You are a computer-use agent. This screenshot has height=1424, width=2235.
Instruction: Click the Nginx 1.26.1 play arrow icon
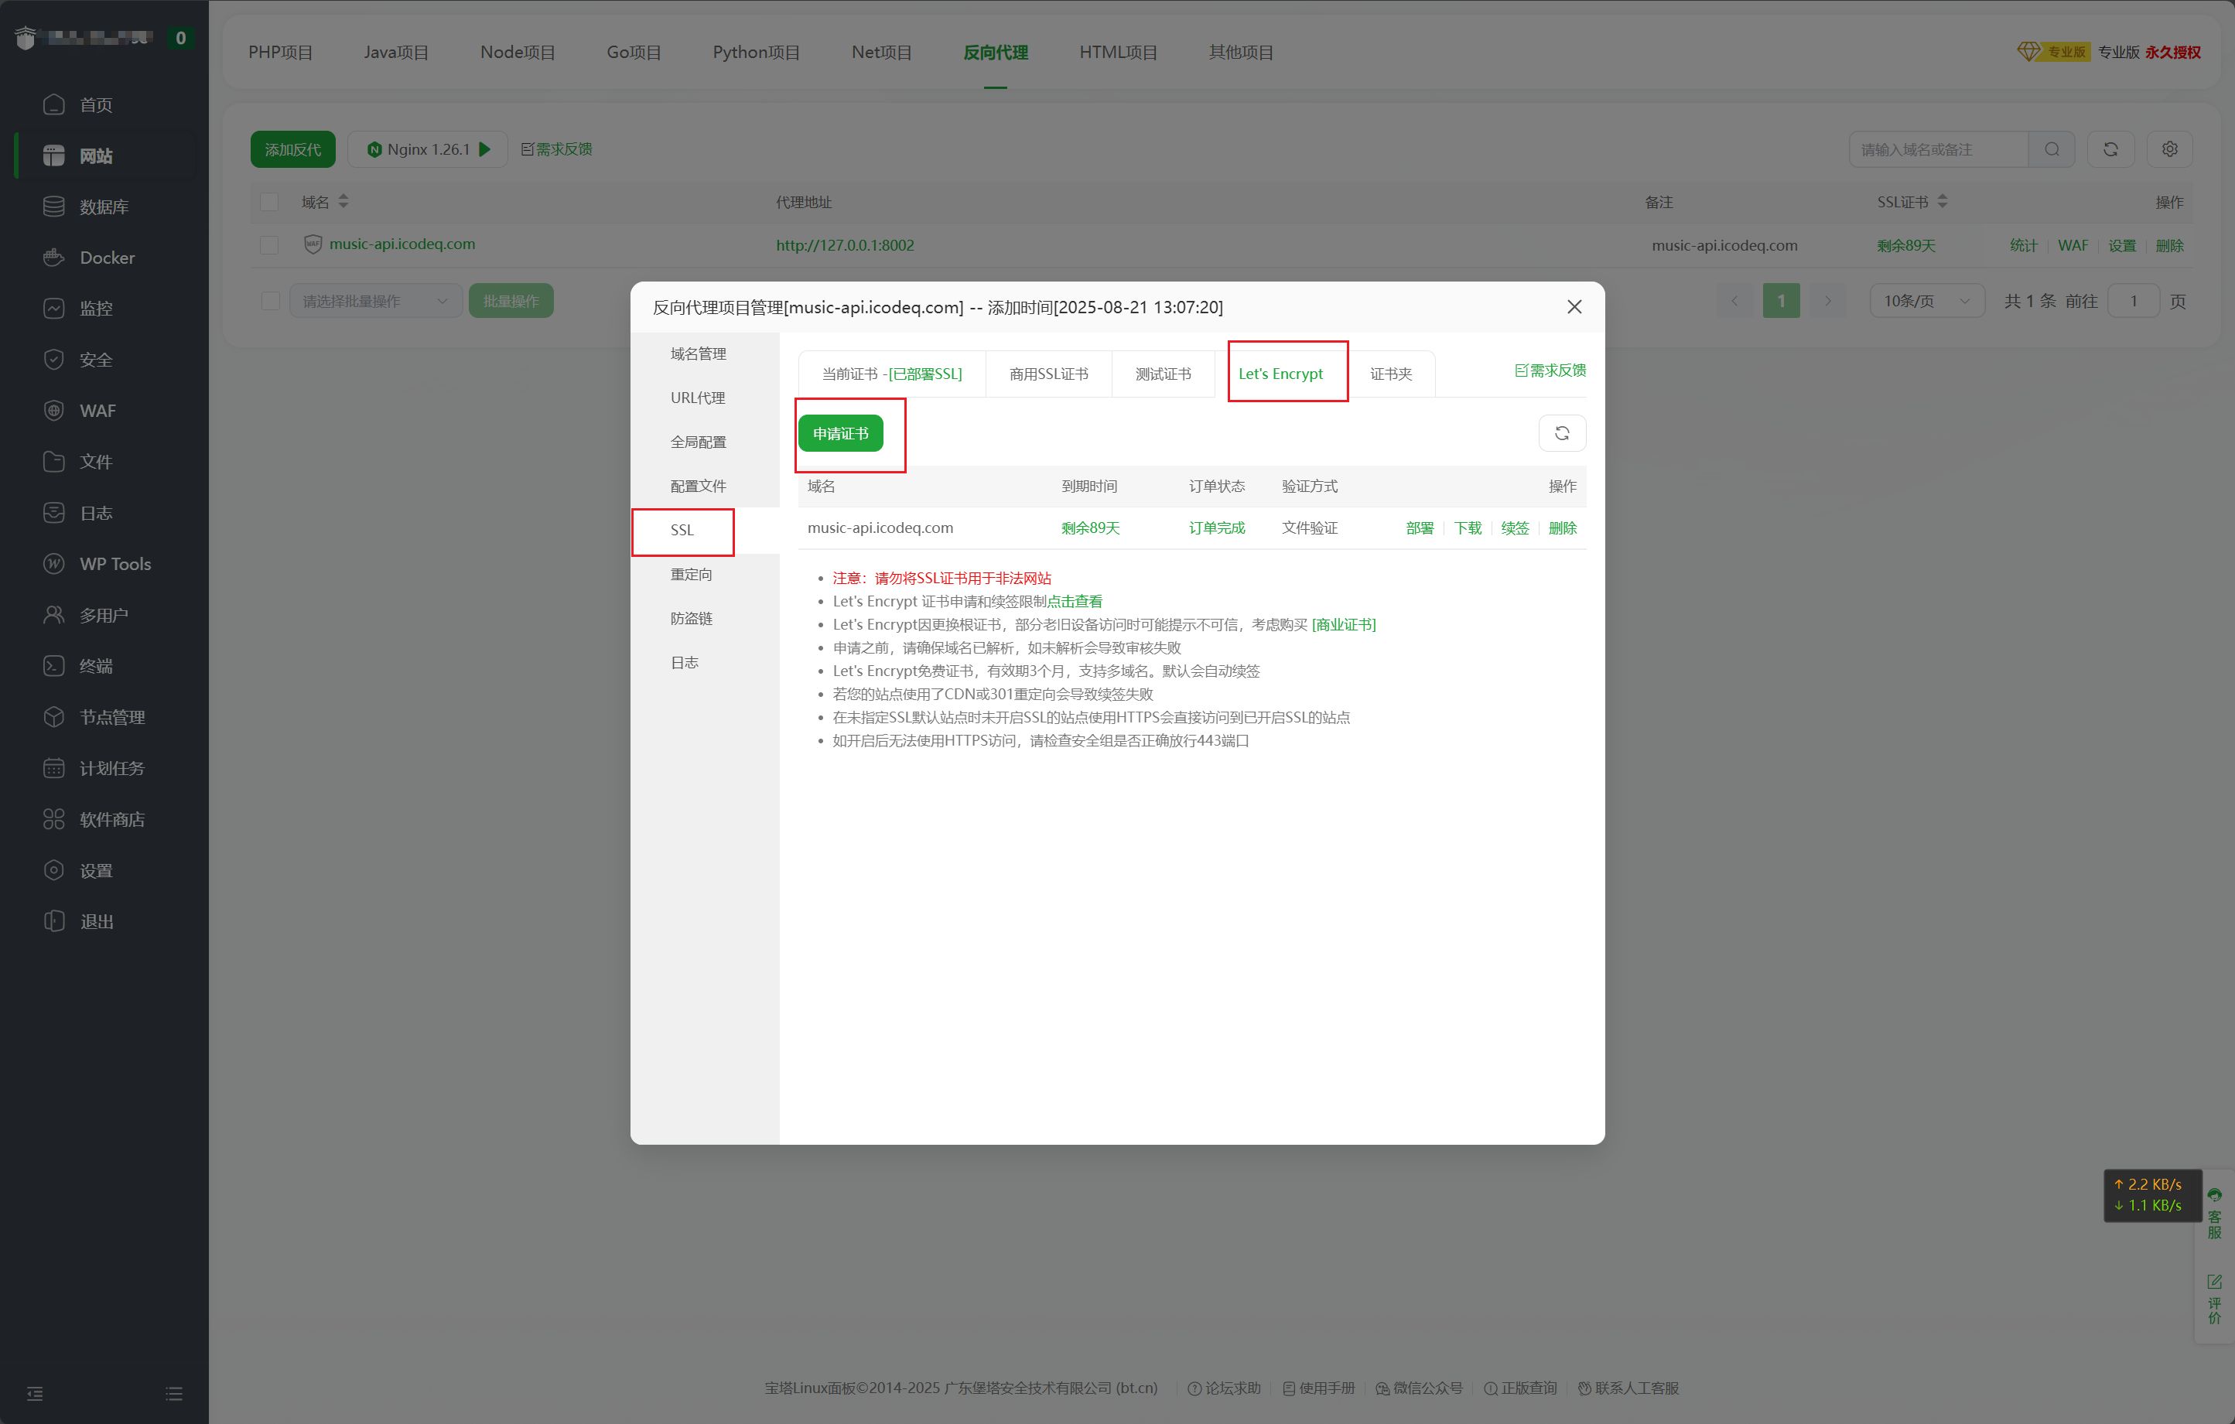[x=484, y=149]
